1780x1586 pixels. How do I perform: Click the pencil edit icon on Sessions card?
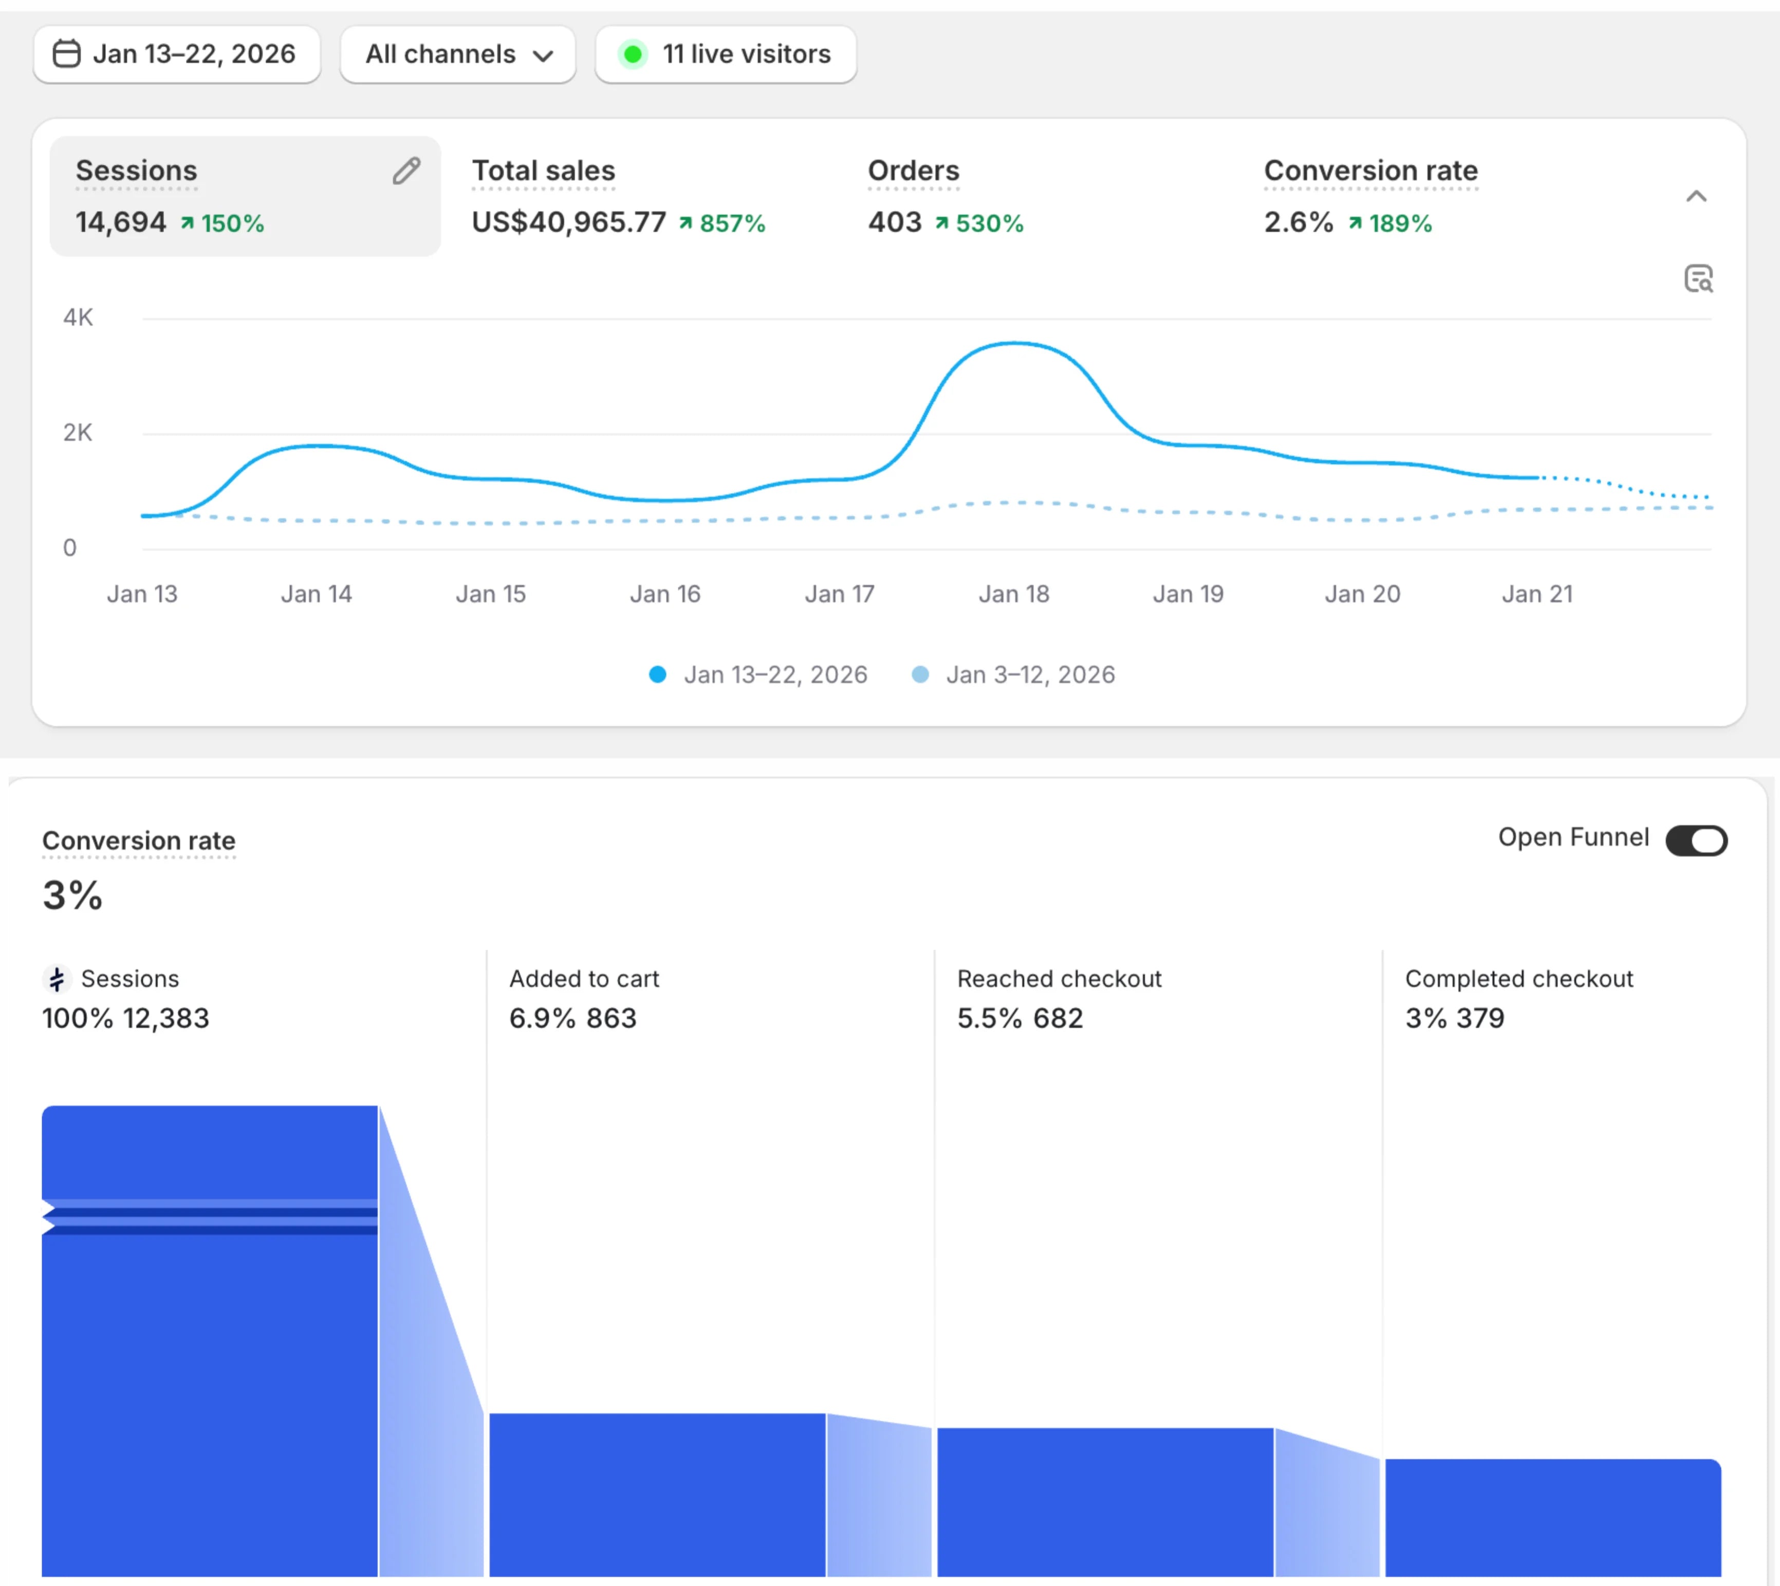click(406, 171)
